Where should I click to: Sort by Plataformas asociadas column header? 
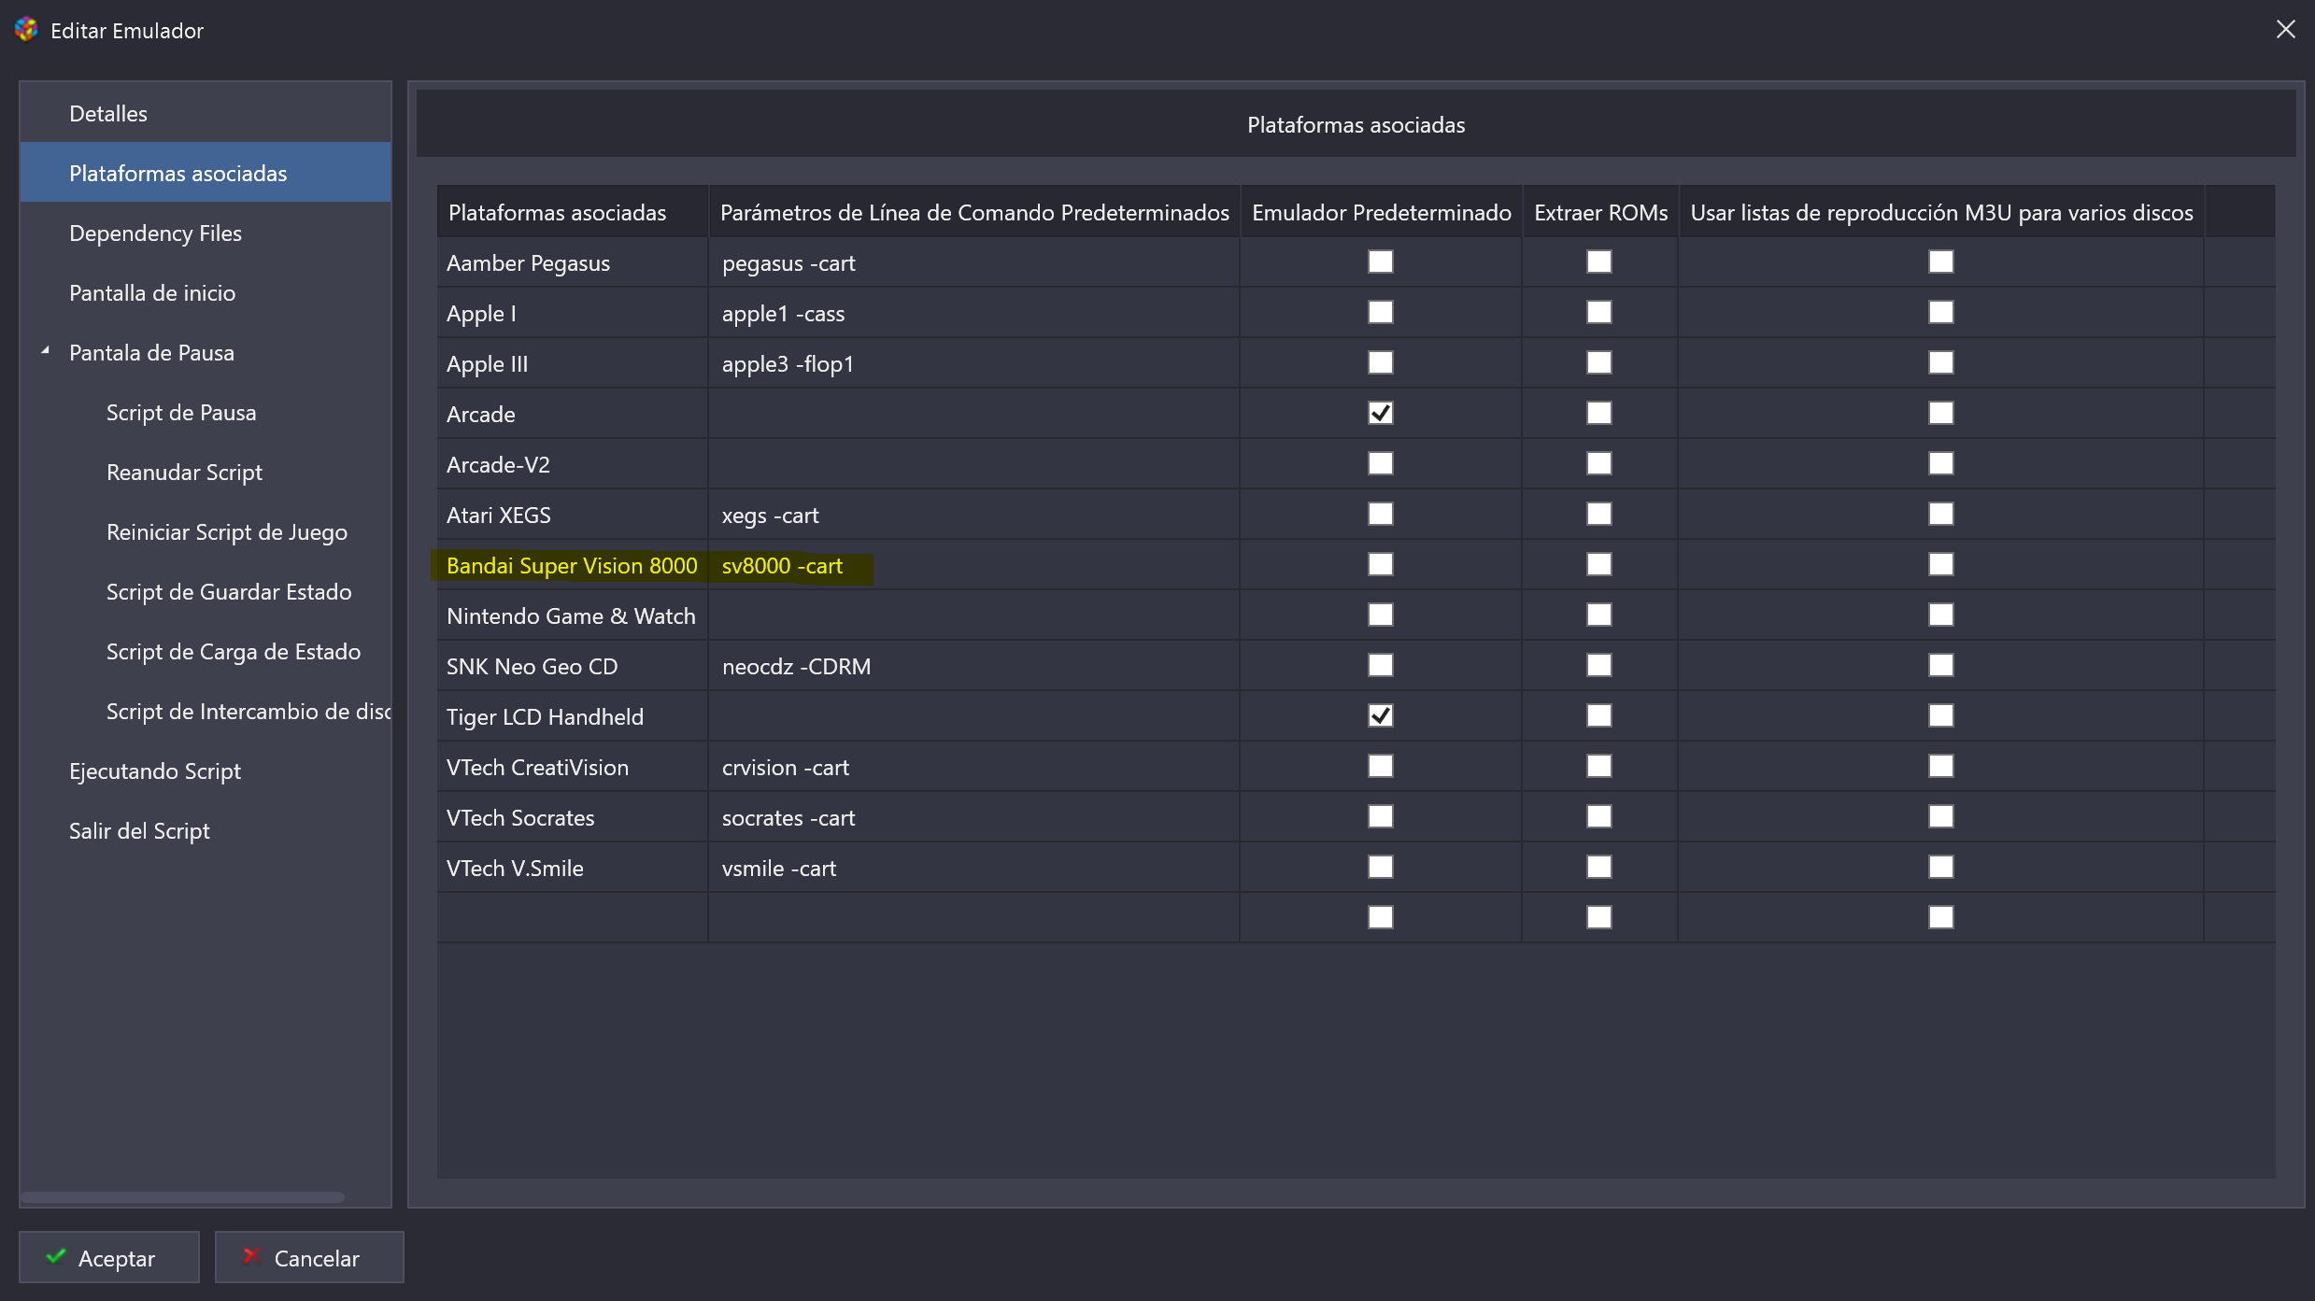point(558,213)
